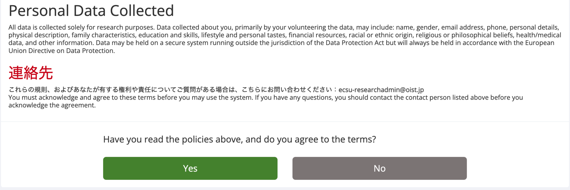Click the 'You must acknowledge and agree' sentence
The width and height of the screenshot is (570, 190).
coord(131,98)
